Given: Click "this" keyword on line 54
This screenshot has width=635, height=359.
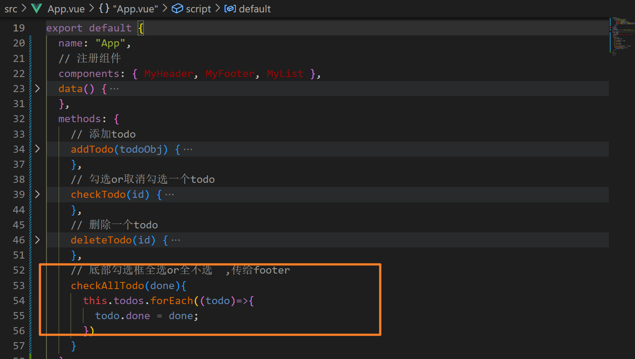Looking at the screenshot, I should [95, 301].
